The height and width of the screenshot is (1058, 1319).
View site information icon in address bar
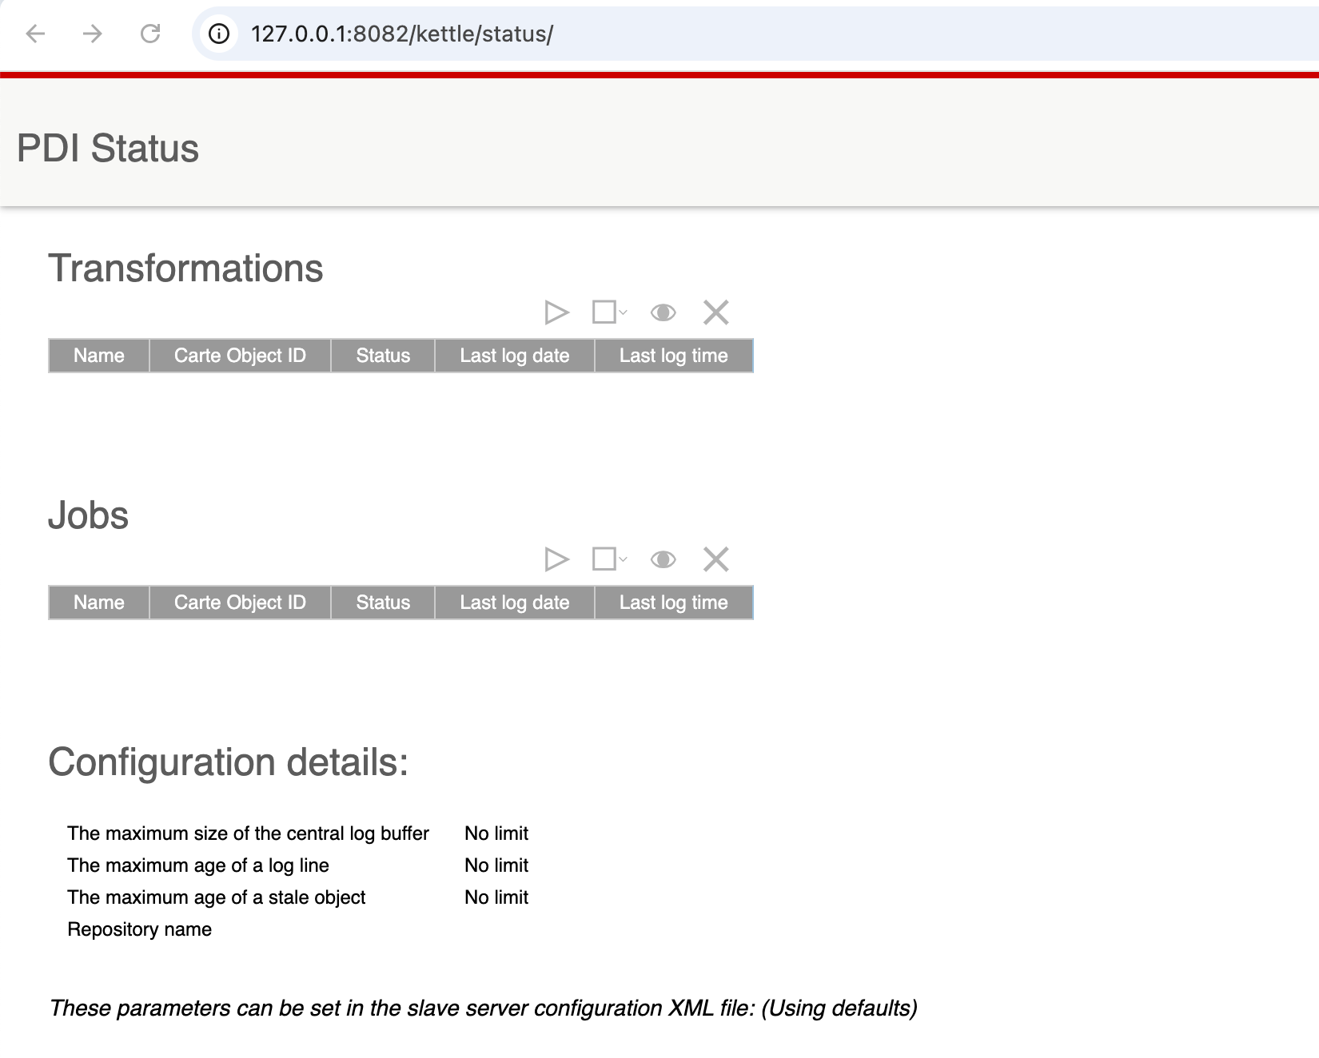219,34
